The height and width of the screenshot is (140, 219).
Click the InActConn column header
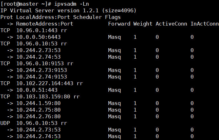(204, 24)
